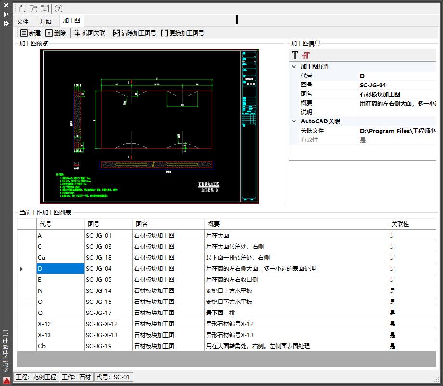
Task: Click 清除加工图号 in the toolbar
Action: coord(135,33)
